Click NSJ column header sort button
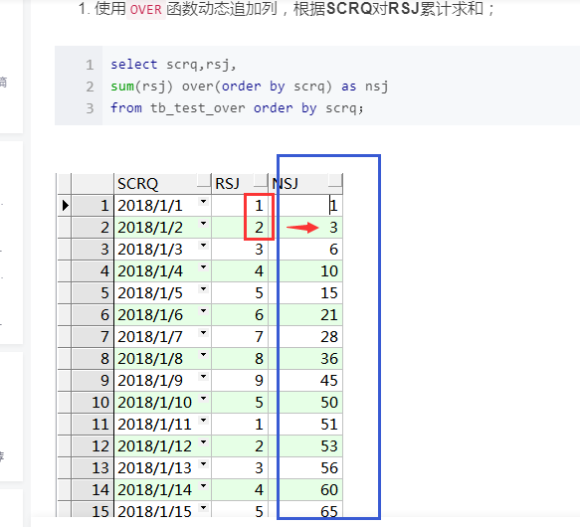The height and width of the screenshot is (527, 580). [x=335, y=181]
